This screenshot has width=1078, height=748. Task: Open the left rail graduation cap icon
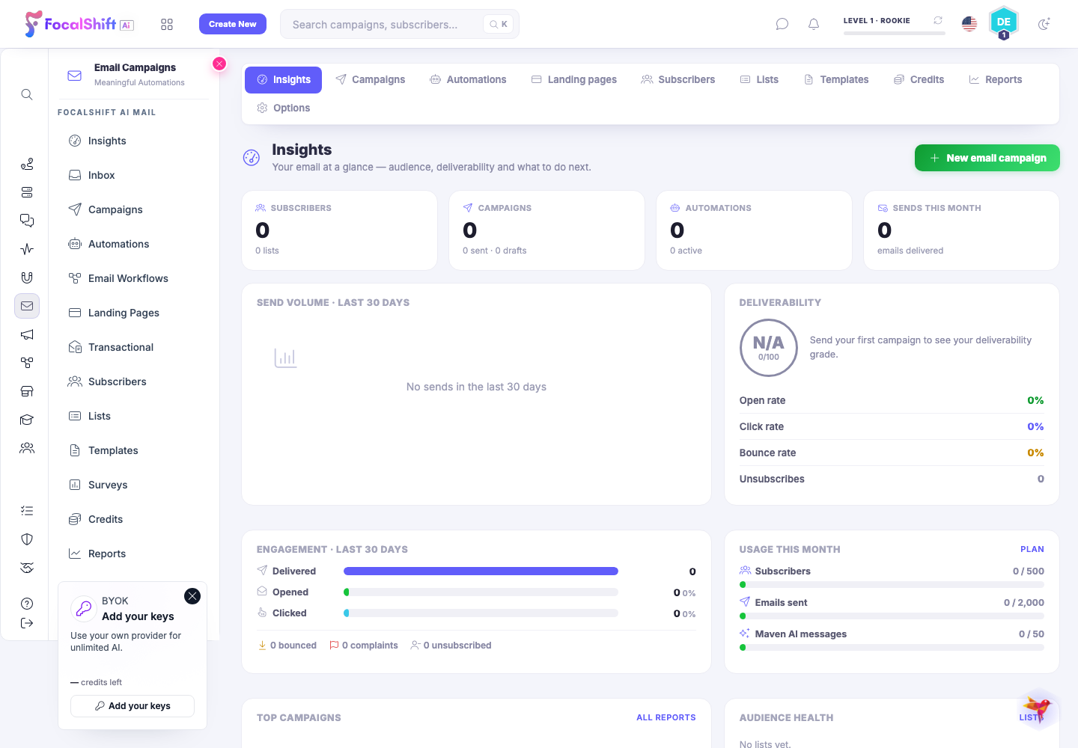pyautogui.click(x=27, y=420)
